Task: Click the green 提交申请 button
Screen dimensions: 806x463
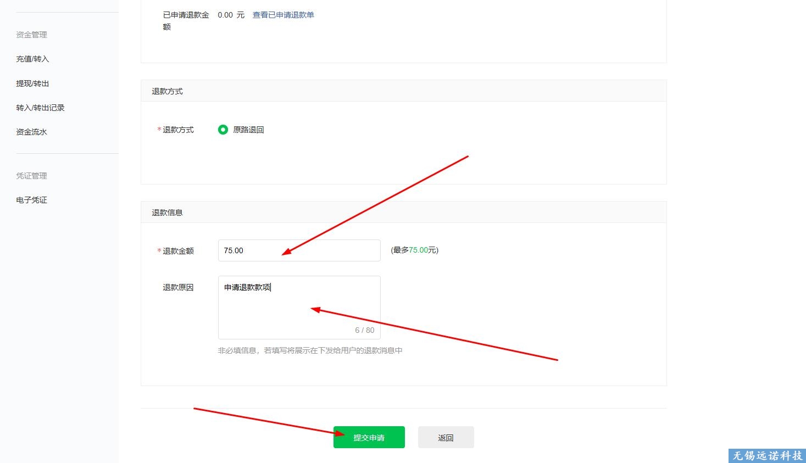Action: (x=369, y=437)
